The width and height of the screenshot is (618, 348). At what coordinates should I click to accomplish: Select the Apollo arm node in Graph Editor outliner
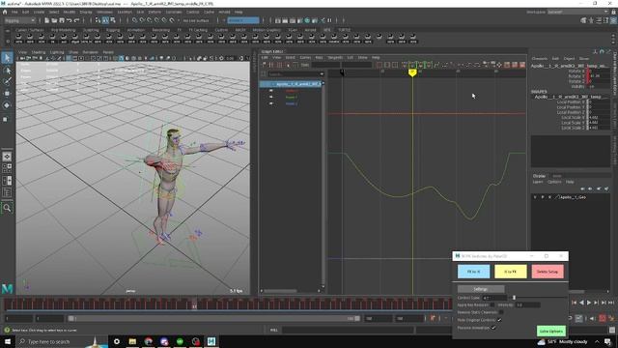point(291,84)
